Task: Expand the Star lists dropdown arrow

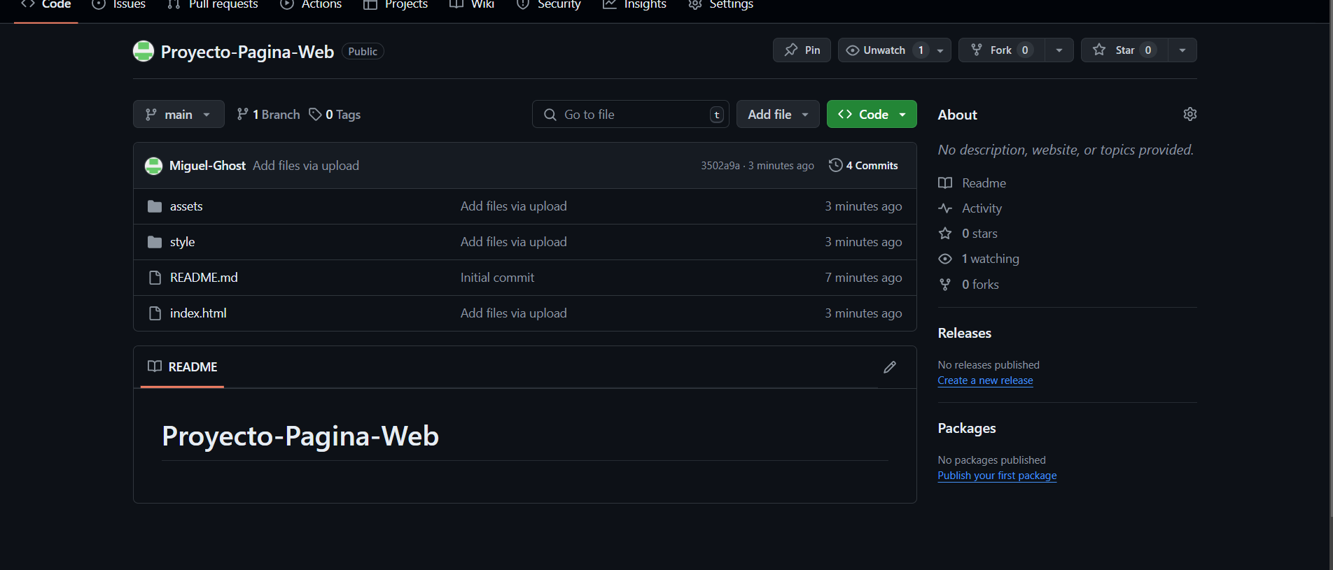Action: pos(1182,50)
